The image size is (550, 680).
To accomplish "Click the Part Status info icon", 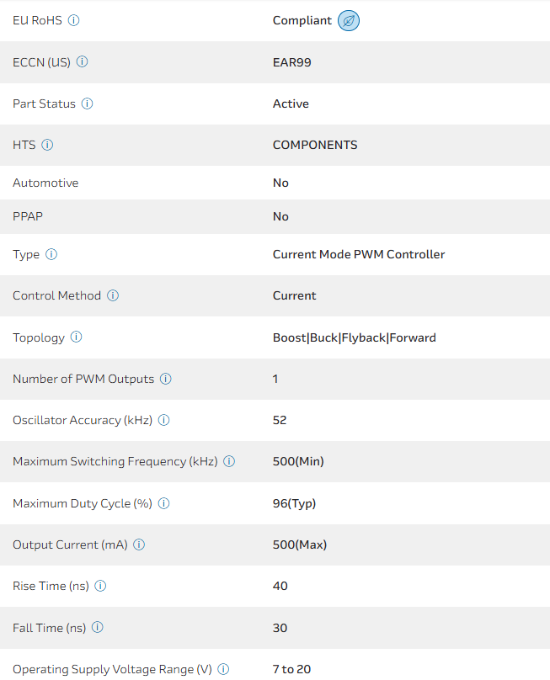I will 88,104.
